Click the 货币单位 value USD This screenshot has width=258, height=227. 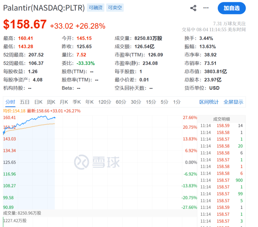click(x=214, y=88)
